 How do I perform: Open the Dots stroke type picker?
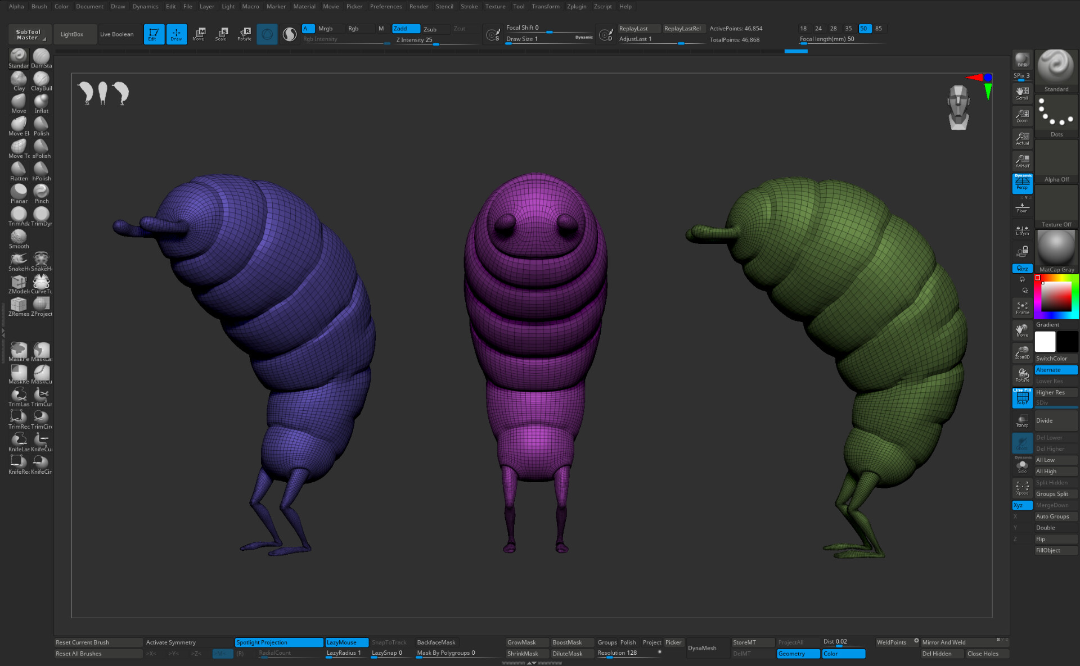(1056, 115)
